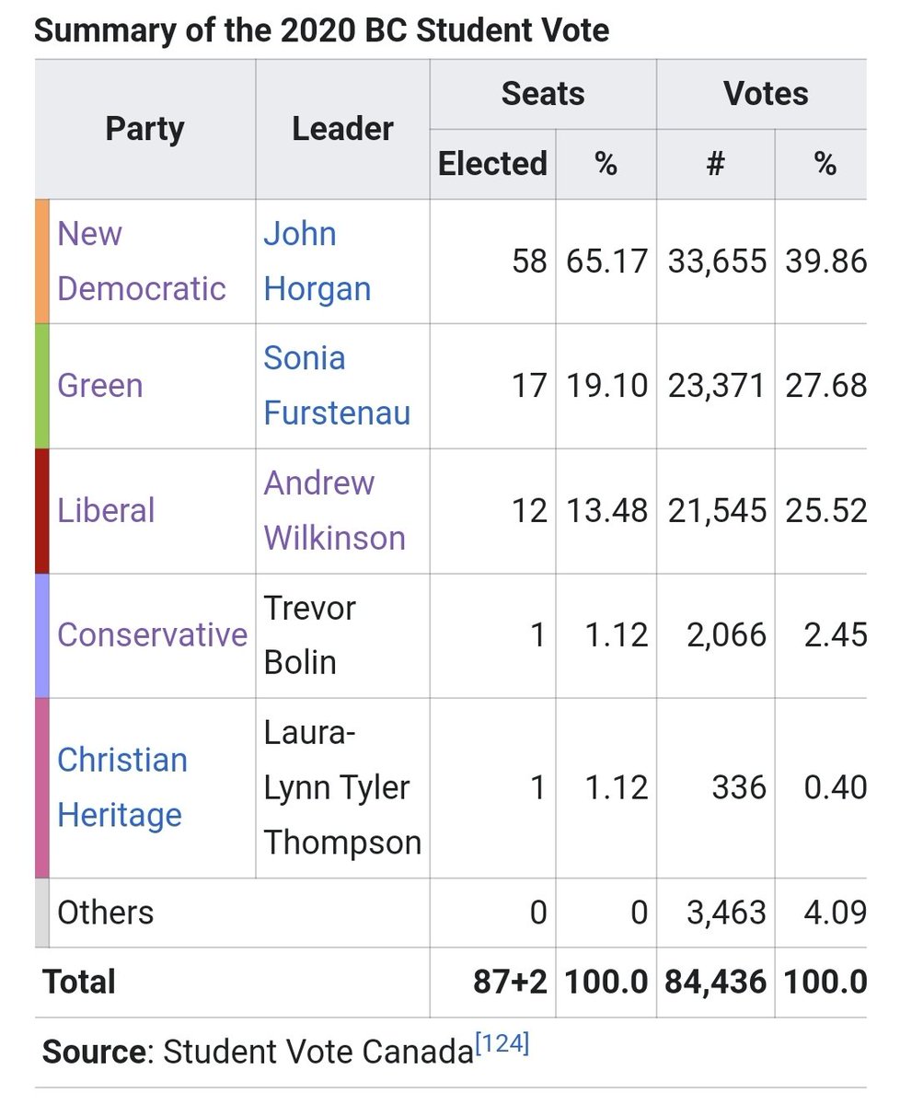Click the pink Christian Heritage color bar
The image size is (900, 1105).
point(41,787)
